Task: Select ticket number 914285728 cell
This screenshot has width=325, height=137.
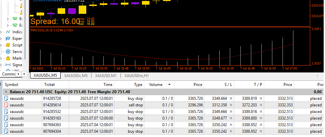Action: pyautogui.click(x=55, y=98)
